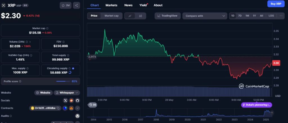The height and width of the screenshot is (123, 288).
Task: Click Circulating supply info icon
Action: coord(69,68)
